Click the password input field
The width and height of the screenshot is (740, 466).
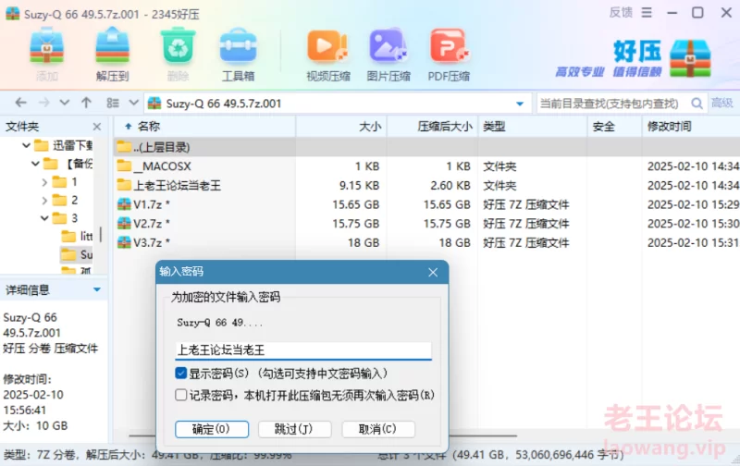click(303, 350)
